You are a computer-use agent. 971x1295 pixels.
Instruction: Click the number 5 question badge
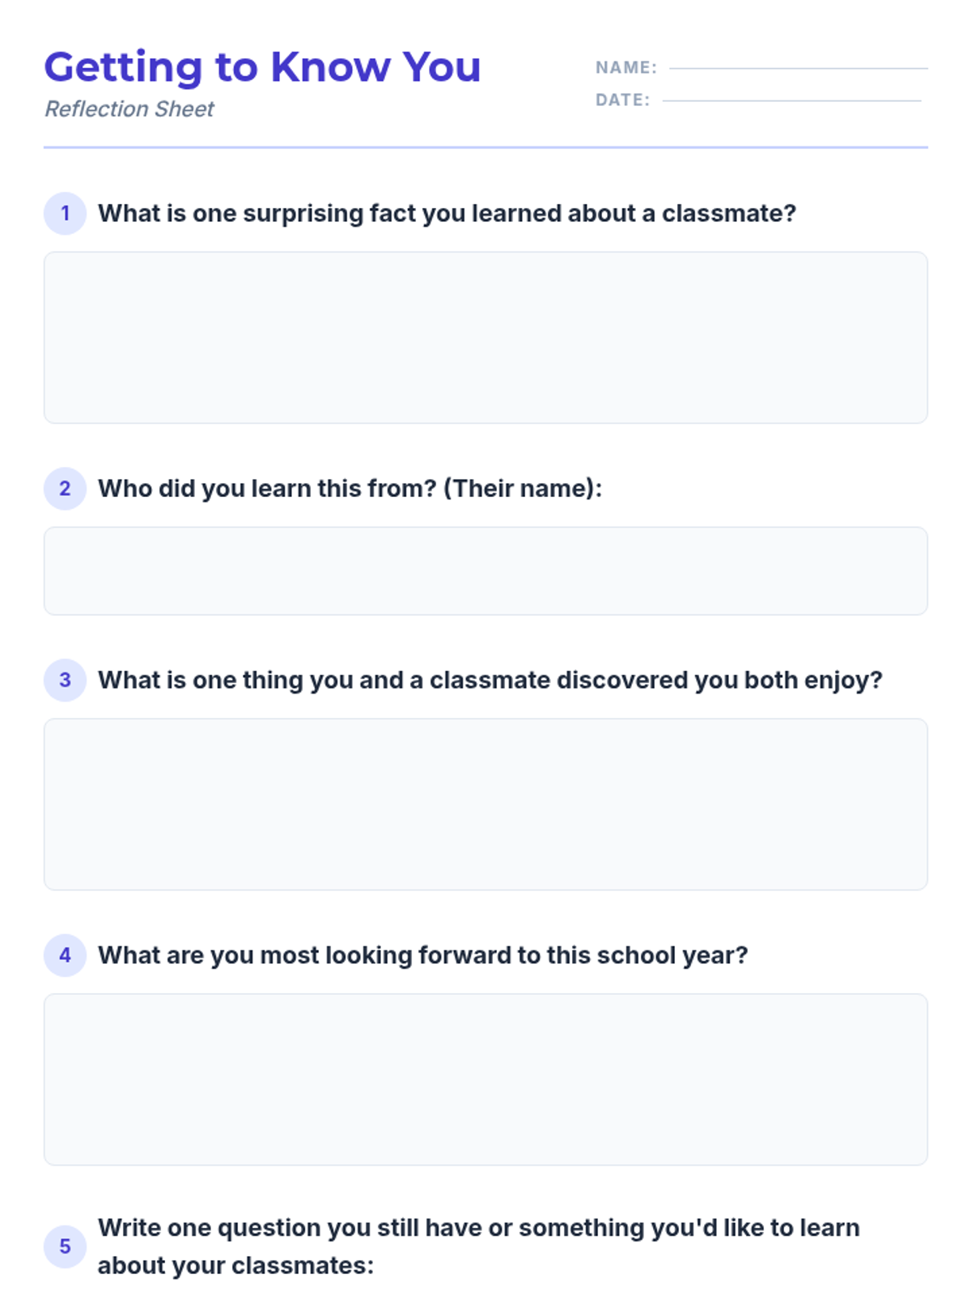coord(65,1246)
